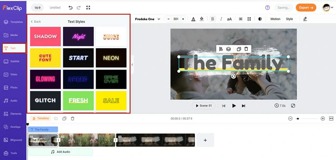Adjust the timeline zoom slider

click(x=307, y=119)
